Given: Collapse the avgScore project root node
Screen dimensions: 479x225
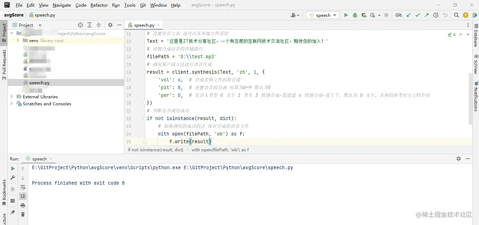Looking at the screenshot, I should coord(12,33).
